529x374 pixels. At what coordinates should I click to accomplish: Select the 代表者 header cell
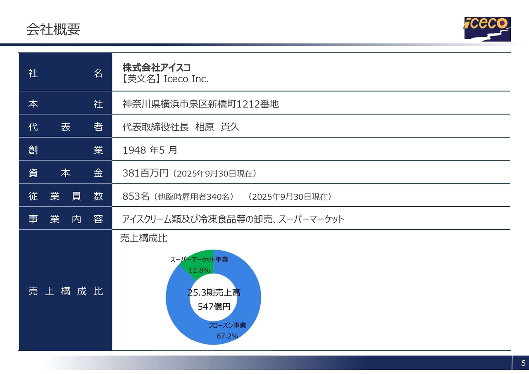[65, 127]
